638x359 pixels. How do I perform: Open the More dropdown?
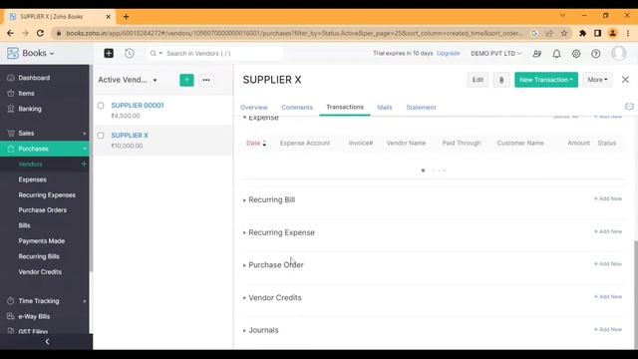(597, 80)
